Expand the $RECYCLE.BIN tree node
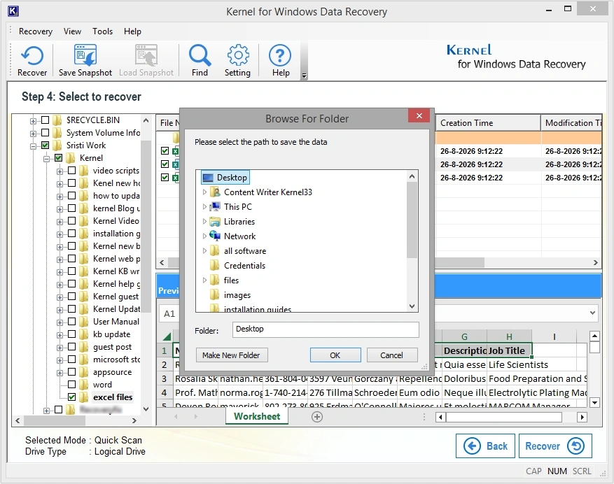The width and height of the screenshot is (614, 484). click(x=34, y=121)
